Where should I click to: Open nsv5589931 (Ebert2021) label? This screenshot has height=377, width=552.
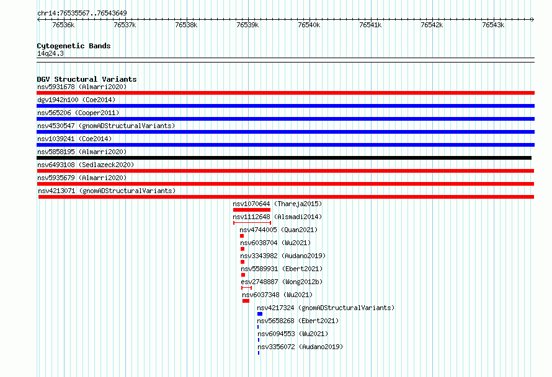point(282,269)
